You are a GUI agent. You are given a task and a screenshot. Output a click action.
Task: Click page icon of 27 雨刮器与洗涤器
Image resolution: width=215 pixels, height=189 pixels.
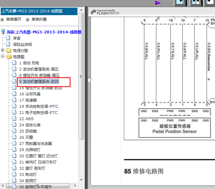point(14,143)
